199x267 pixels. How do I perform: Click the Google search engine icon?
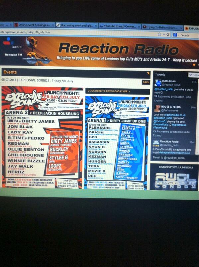click(175, 35)
